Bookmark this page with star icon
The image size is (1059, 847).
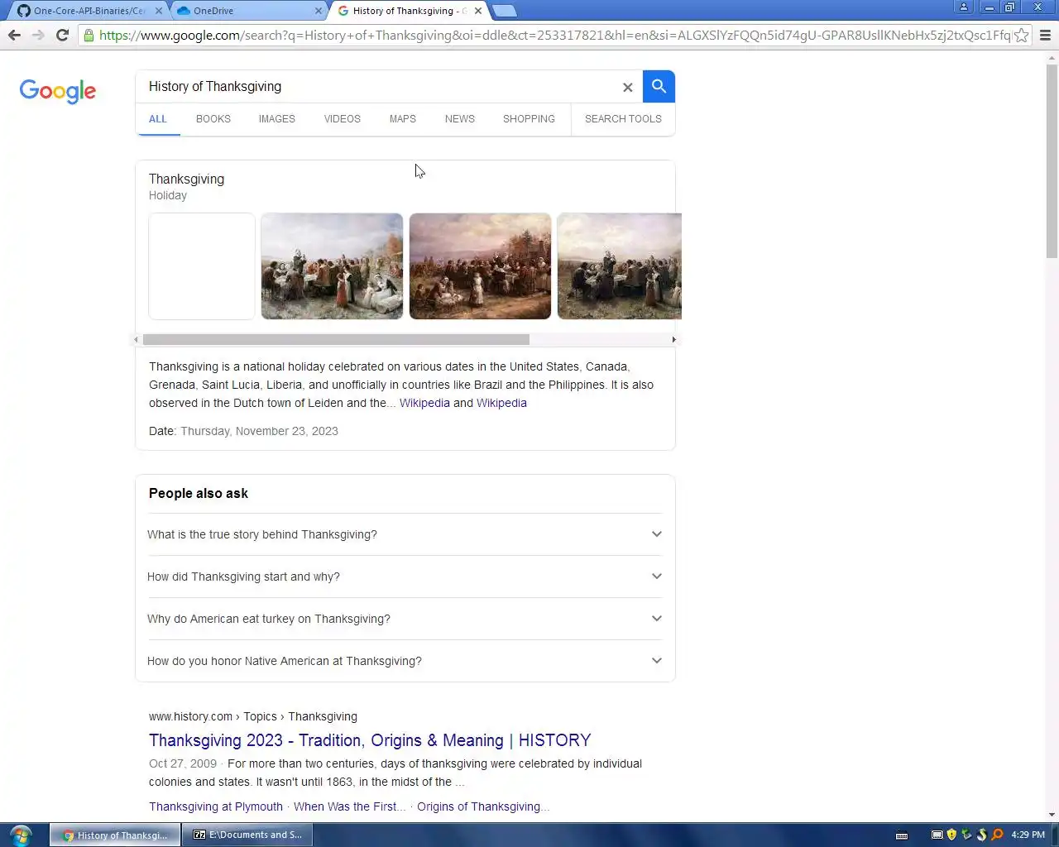[1022, 35]
